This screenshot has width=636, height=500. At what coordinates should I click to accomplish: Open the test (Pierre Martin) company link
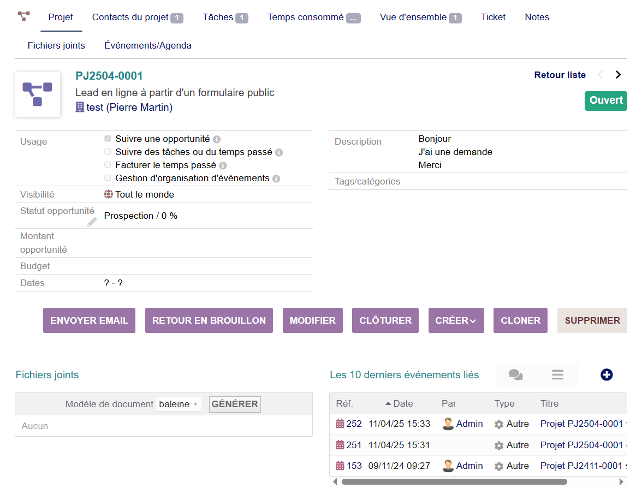point(129,108)
